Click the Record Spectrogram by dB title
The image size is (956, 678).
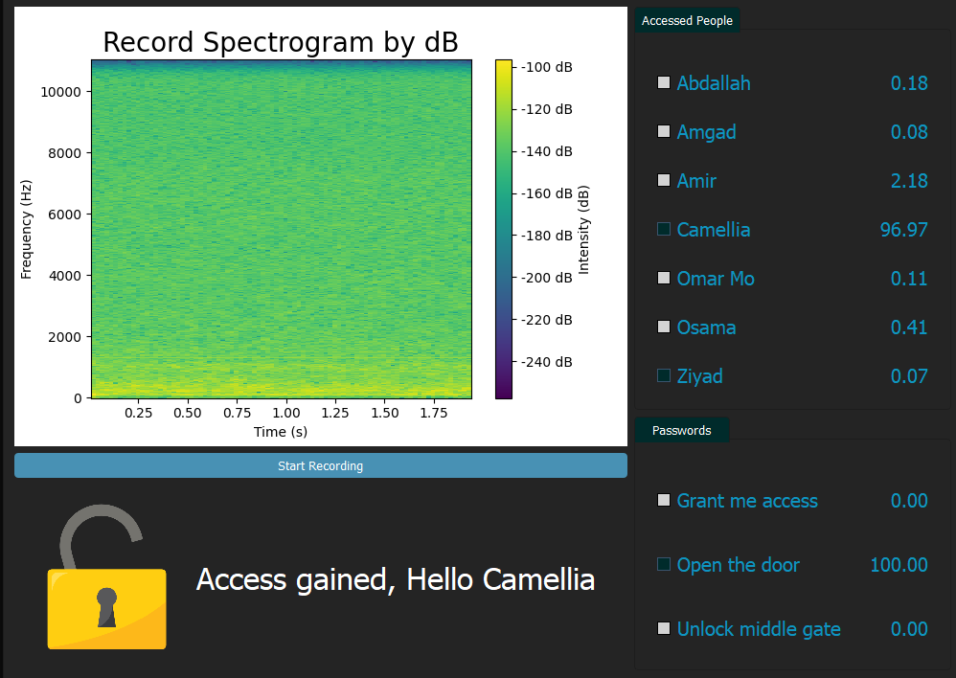point(280,42)
